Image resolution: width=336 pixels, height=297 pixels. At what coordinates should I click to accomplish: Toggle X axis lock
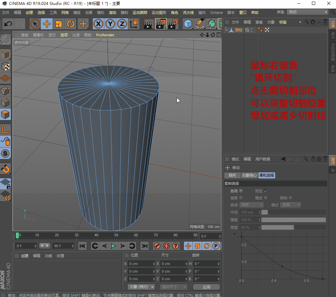(x=98, y=24)
